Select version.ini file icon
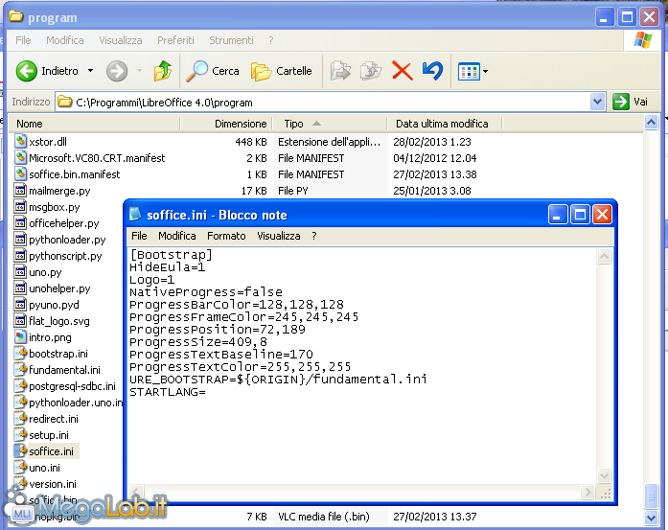 [20, 484]
